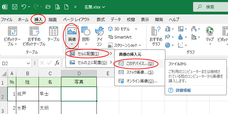Click the New blank document icon
Viewport: 228px width, 114px height.
point(66,7)
